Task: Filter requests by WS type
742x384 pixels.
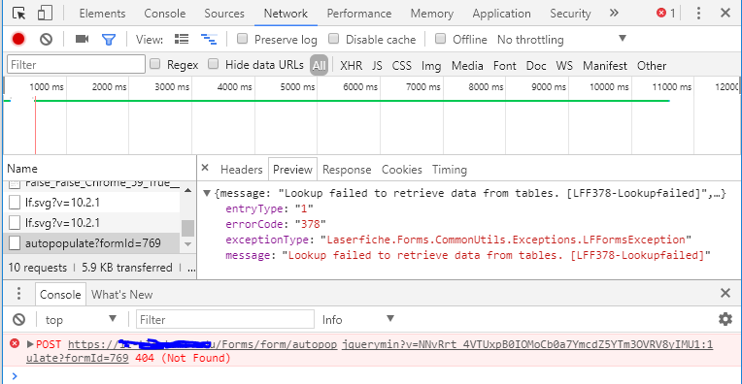Action: (564, 66)
